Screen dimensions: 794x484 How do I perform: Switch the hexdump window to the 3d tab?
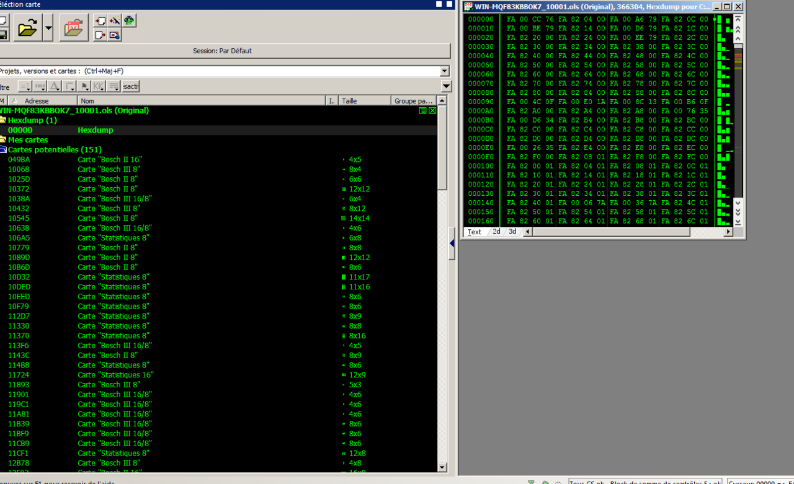512,232
